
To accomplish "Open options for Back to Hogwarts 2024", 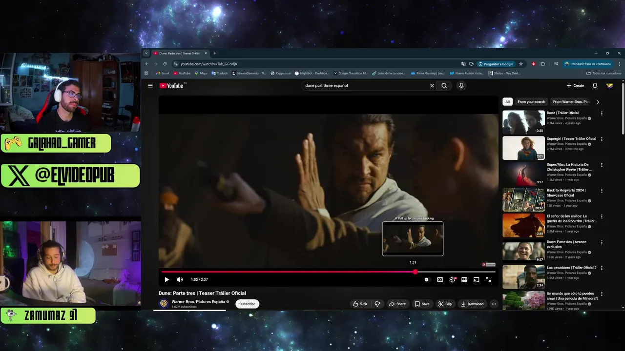I will point(602,191).
